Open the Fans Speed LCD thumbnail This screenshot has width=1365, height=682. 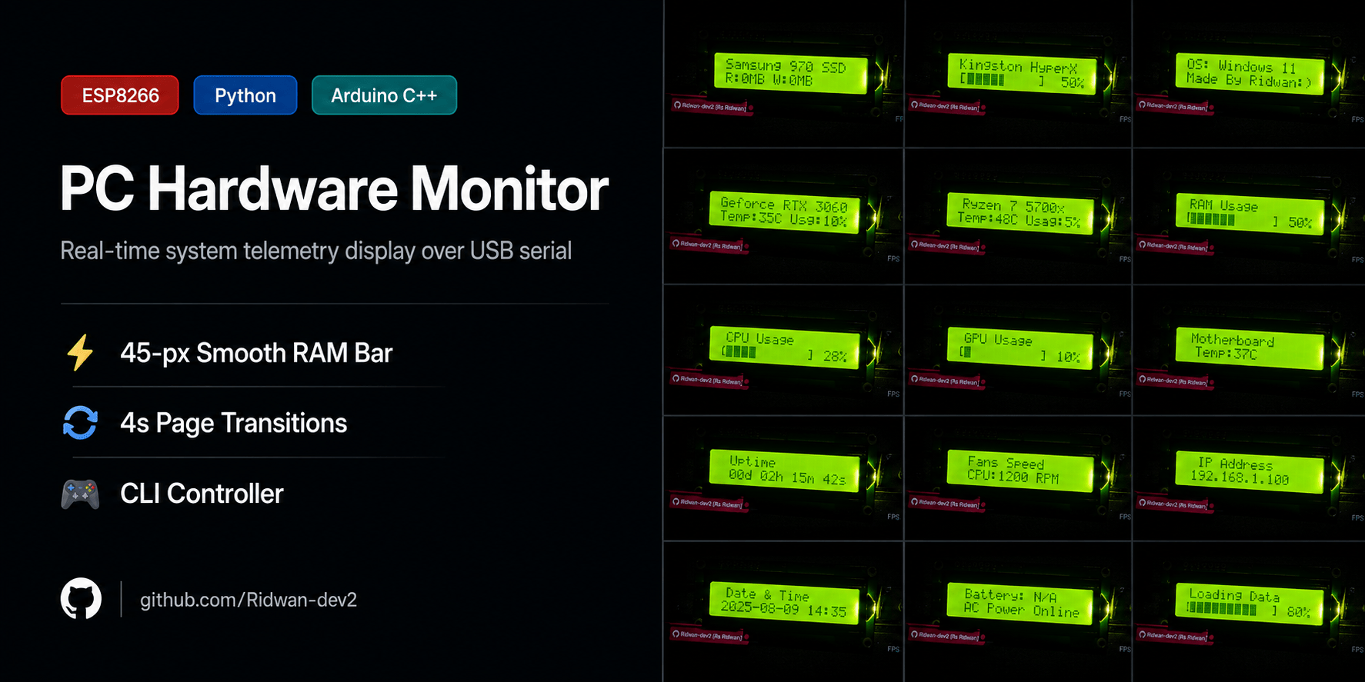pos(1019,478)
